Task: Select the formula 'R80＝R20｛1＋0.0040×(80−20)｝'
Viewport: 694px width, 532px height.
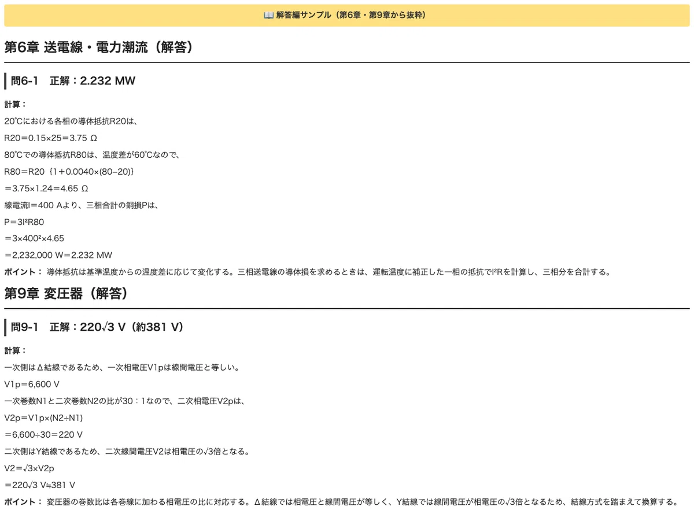Action: 70,172
